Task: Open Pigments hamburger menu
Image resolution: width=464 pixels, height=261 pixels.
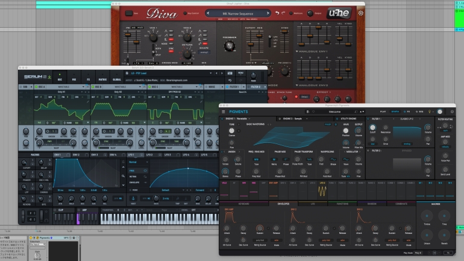Action: point(224,112)
